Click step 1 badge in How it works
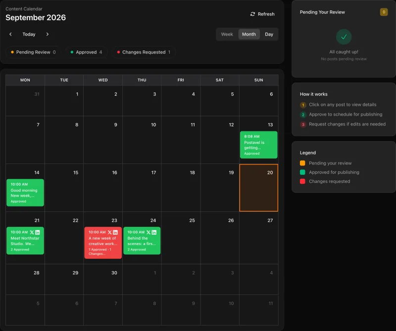This screenshot has width=396, height=331. (303, 105)
